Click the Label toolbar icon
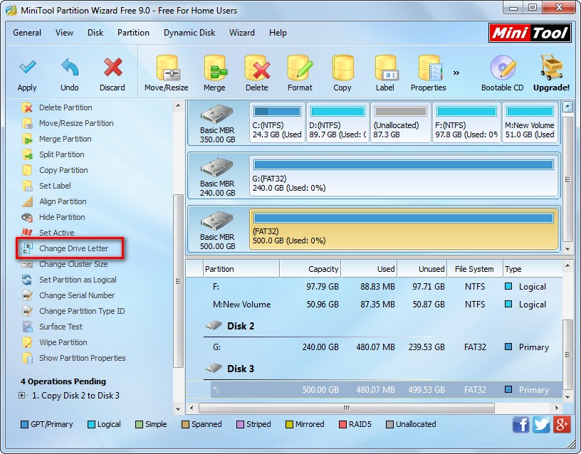Screen dimensions: 581x454 click(x=386, y=68)
